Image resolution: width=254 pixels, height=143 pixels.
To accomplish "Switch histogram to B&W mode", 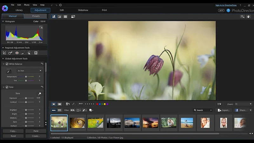I will pyautogui.click(x=43, y=21).
